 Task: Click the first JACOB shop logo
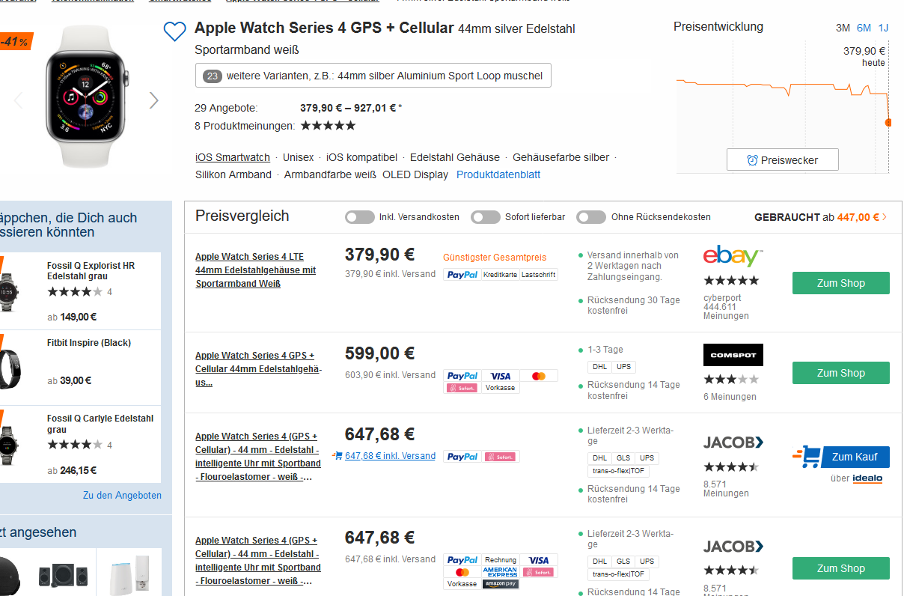pos(733,443)
